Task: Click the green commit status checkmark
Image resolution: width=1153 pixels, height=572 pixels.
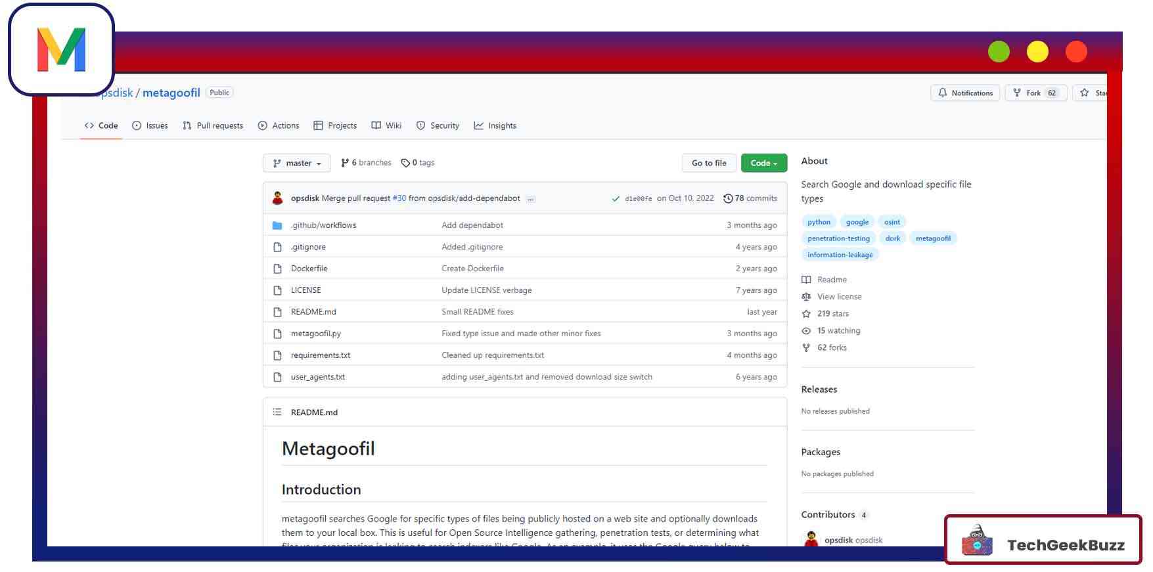Action: 616,199
